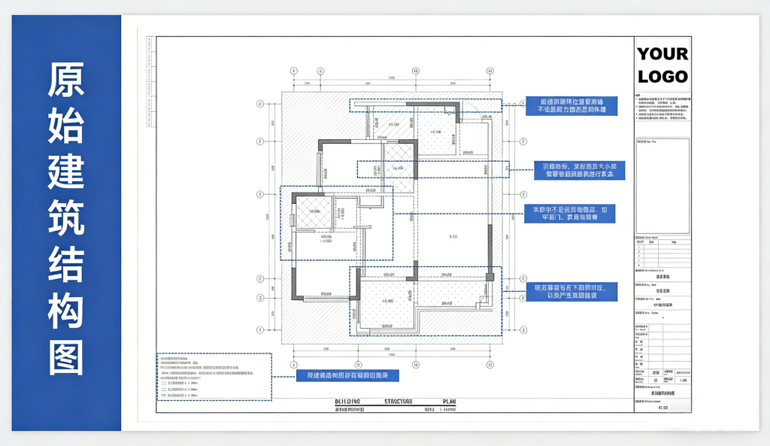Image resolution: width=770 pixels, height=446 pixels.
Task: Click the rightmost grid axis bubble below the plan
Action: (x=491, y=364)
